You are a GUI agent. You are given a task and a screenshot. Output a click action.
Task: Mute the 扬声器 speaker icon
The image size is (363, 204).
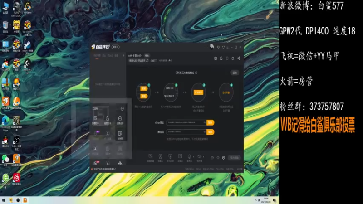pyautogui.click(x=199, y=157)
